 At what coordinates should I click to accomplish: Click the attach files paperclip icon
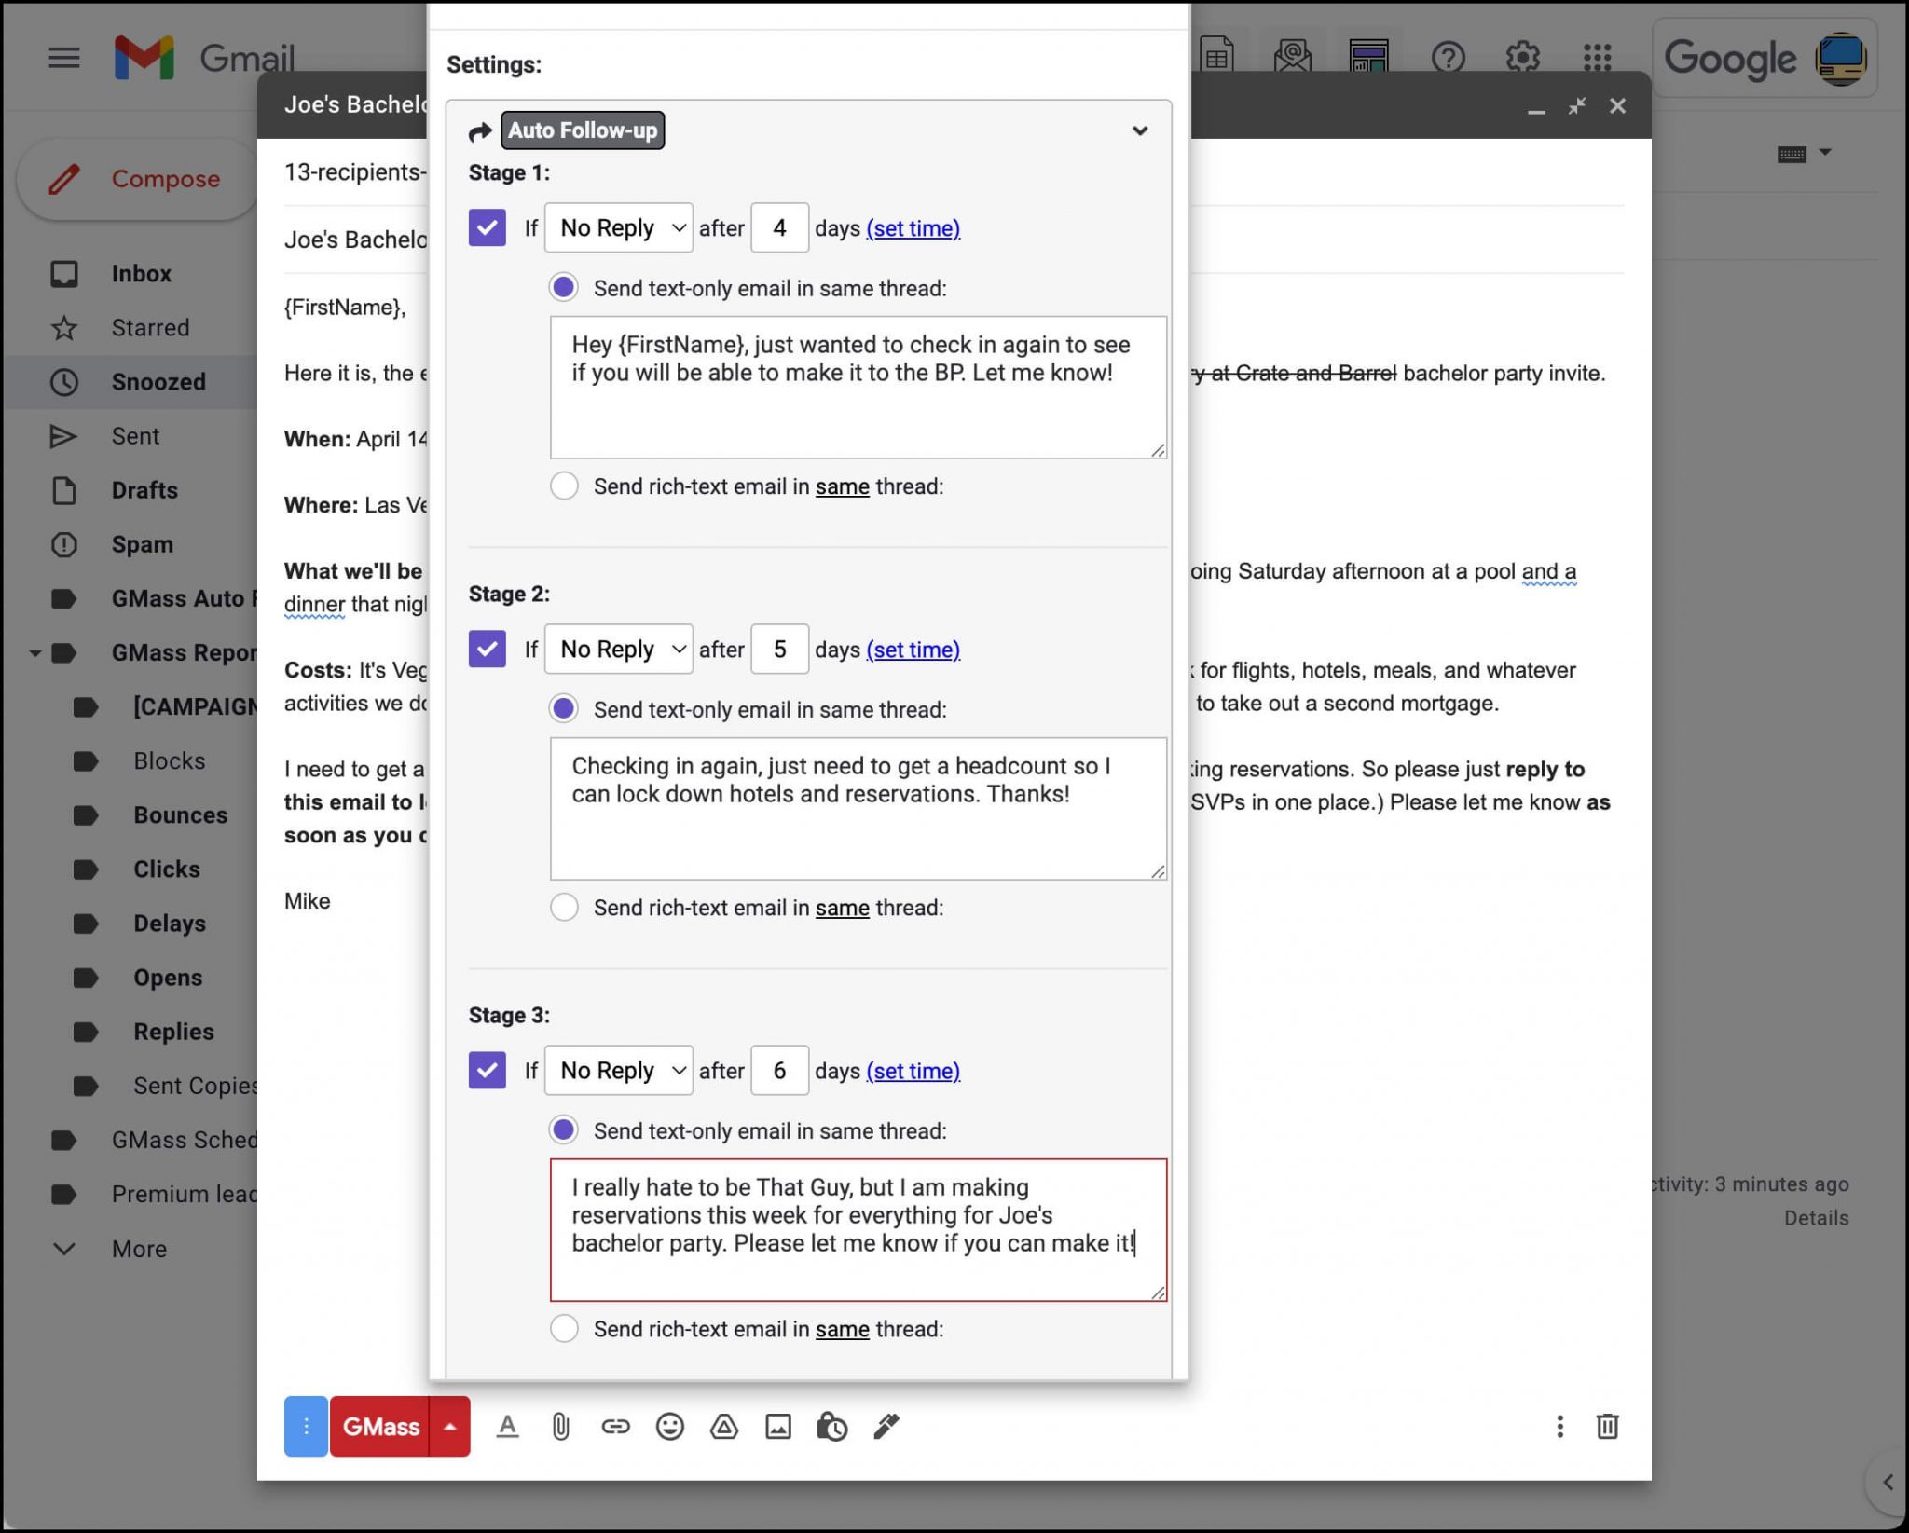tap(560, 1427)
